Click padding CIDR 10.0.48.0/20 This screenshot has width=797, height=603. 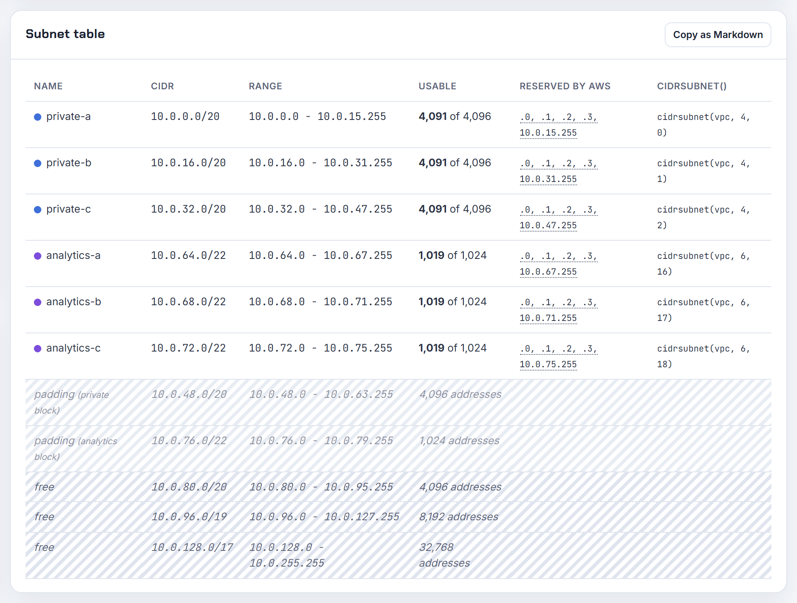point(189,395)
